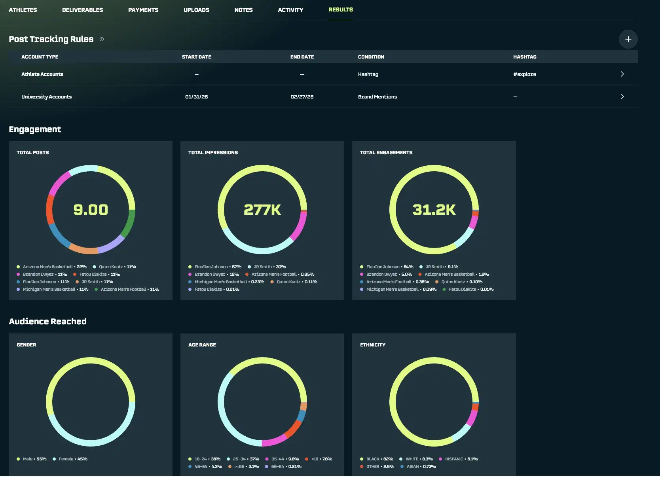Click the 277K Total Impressions donut chart
Image resolution: width=660 pixels, height=477 pixels.
pos(262,210)
